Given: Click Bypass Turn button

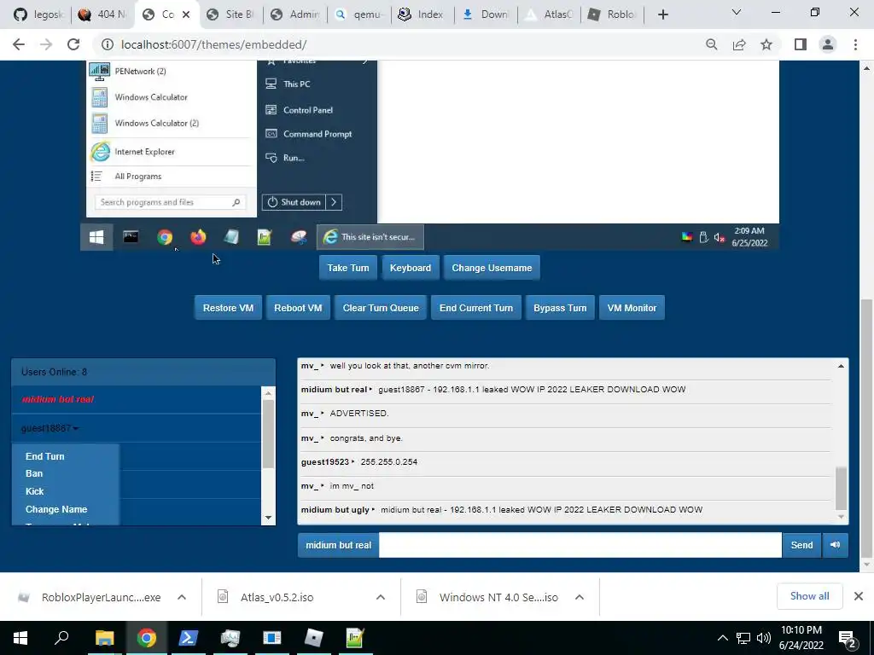Looking at the screenshot, I should click(x=560, y=308).
